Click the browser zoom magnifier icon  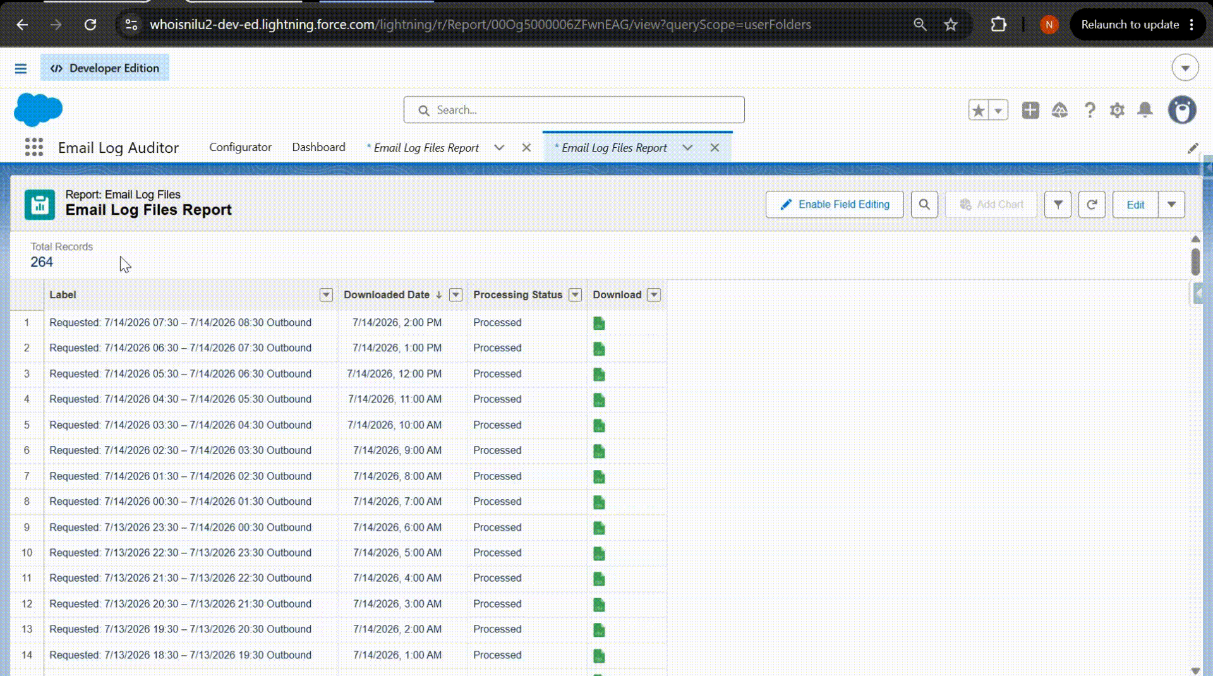(920, 25)
